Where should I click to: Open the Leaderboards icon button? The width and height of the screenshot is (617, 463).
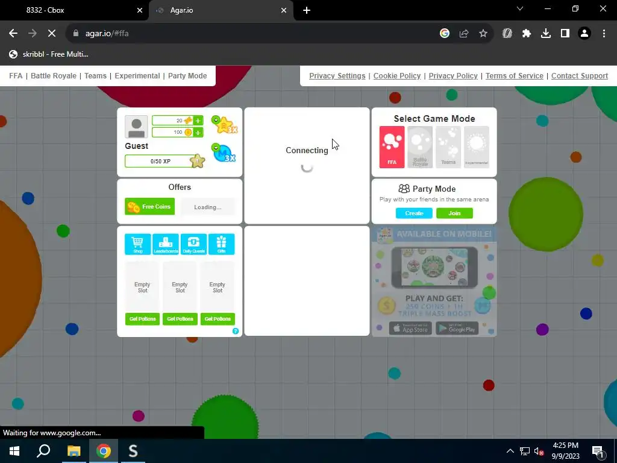click(166, 244)
